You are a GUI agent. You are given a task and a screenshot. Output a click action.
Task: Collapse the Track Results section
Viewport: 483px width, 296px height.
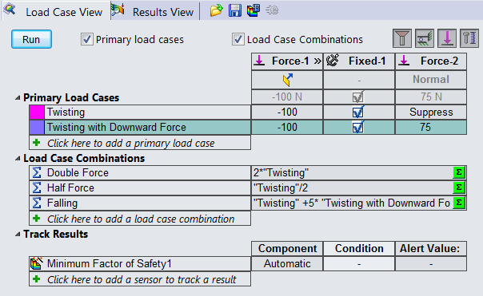[x=18, y=235]
